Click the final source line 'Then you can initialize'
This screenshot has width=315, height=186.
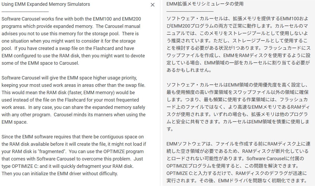[x=60, y=174]
